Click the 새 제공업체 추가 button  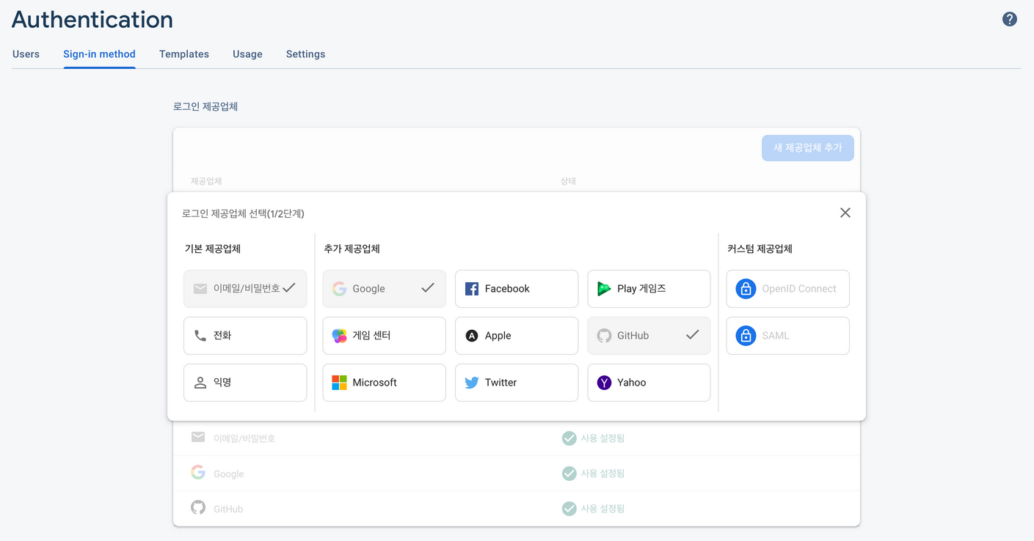tap(807, 148)
